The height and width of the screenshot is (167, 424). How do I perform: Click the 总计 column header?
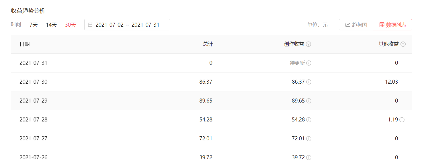pyautogui.click(x=208, y=44)
